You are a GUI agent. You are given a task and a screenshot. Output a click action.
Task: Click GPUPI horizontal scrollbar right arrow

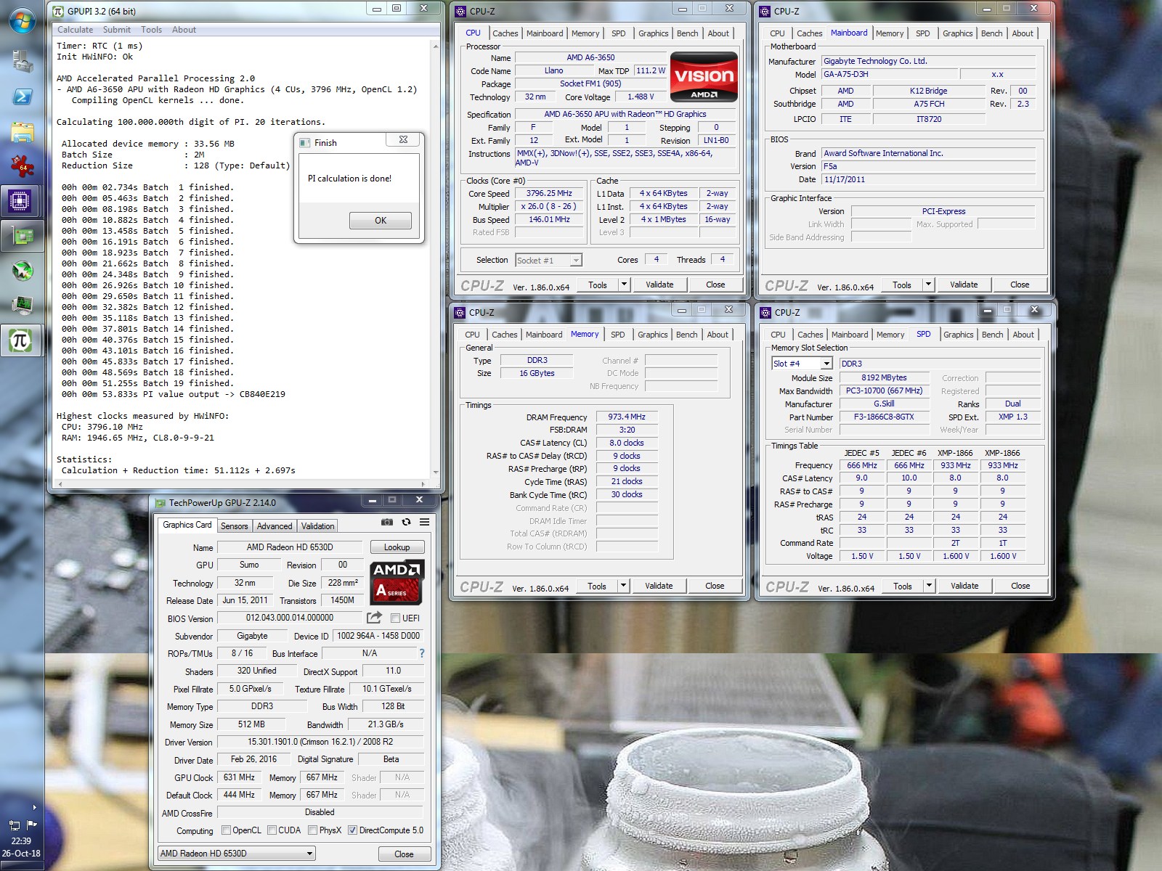423,483
